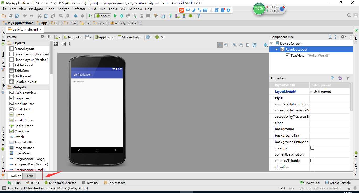Toggle the zoom-to-fit button in preview toolbar
Viewport: 359px width, 193px height.
pos(220,45)
